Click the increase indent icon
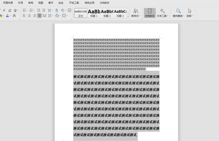Image resolution: width=219 pixels, height=141 pixels. click(44, 10)
